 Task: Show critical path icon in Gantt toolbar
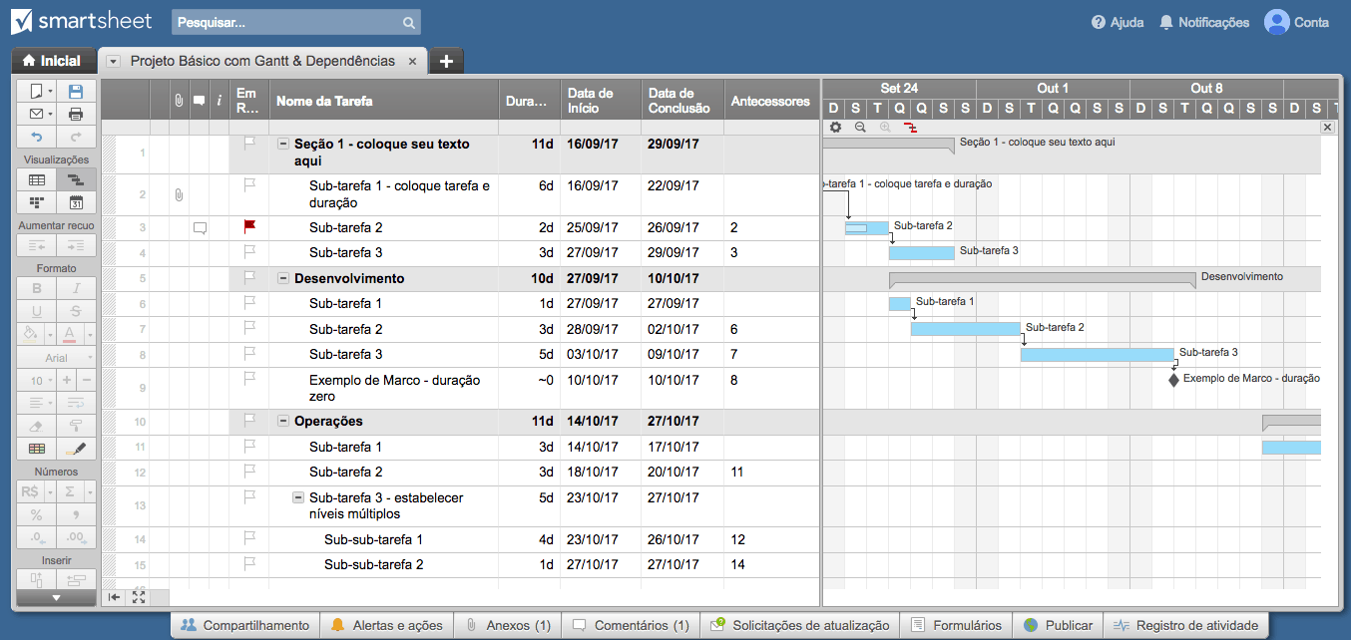pos(910,128)
